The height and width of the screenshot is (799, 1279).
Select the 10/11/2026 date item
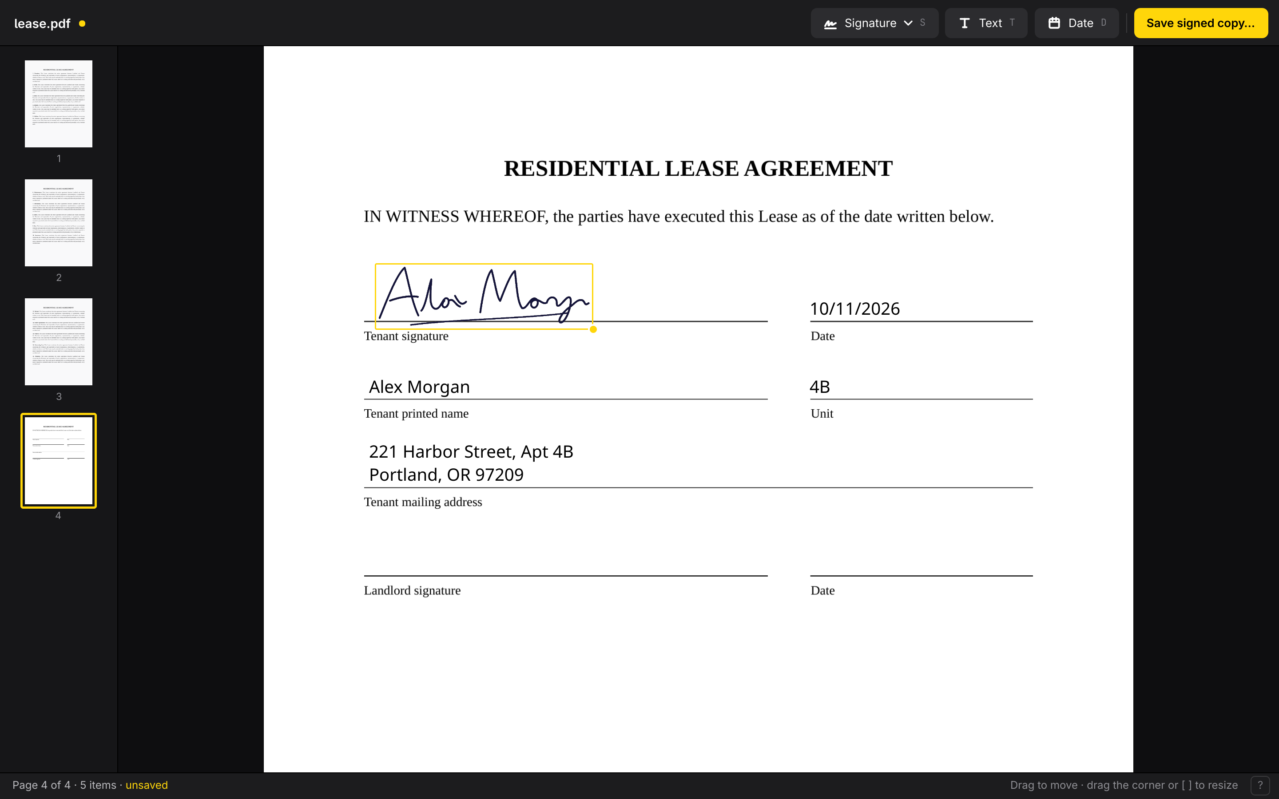(854, 309)
